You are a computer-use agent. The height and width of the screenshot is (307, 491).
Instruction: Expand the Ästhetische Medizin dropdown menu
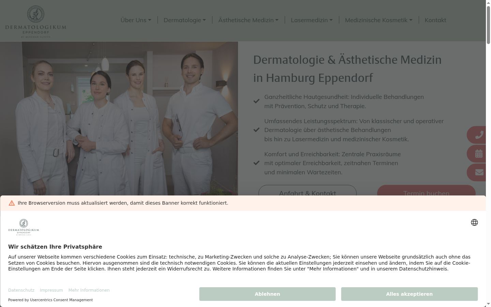[248, 20]
